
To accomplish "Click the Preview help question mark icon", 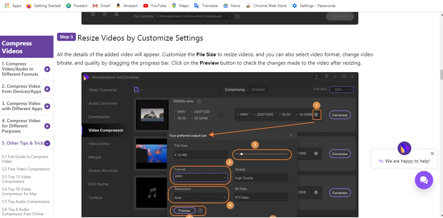I will (x=200, y=211).
